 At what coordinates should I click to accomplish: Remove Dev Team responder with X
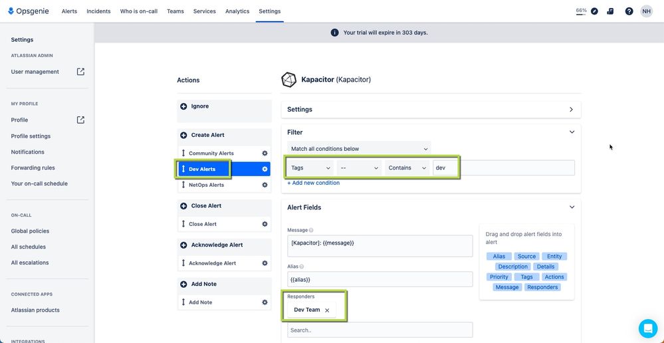[327, 310]
